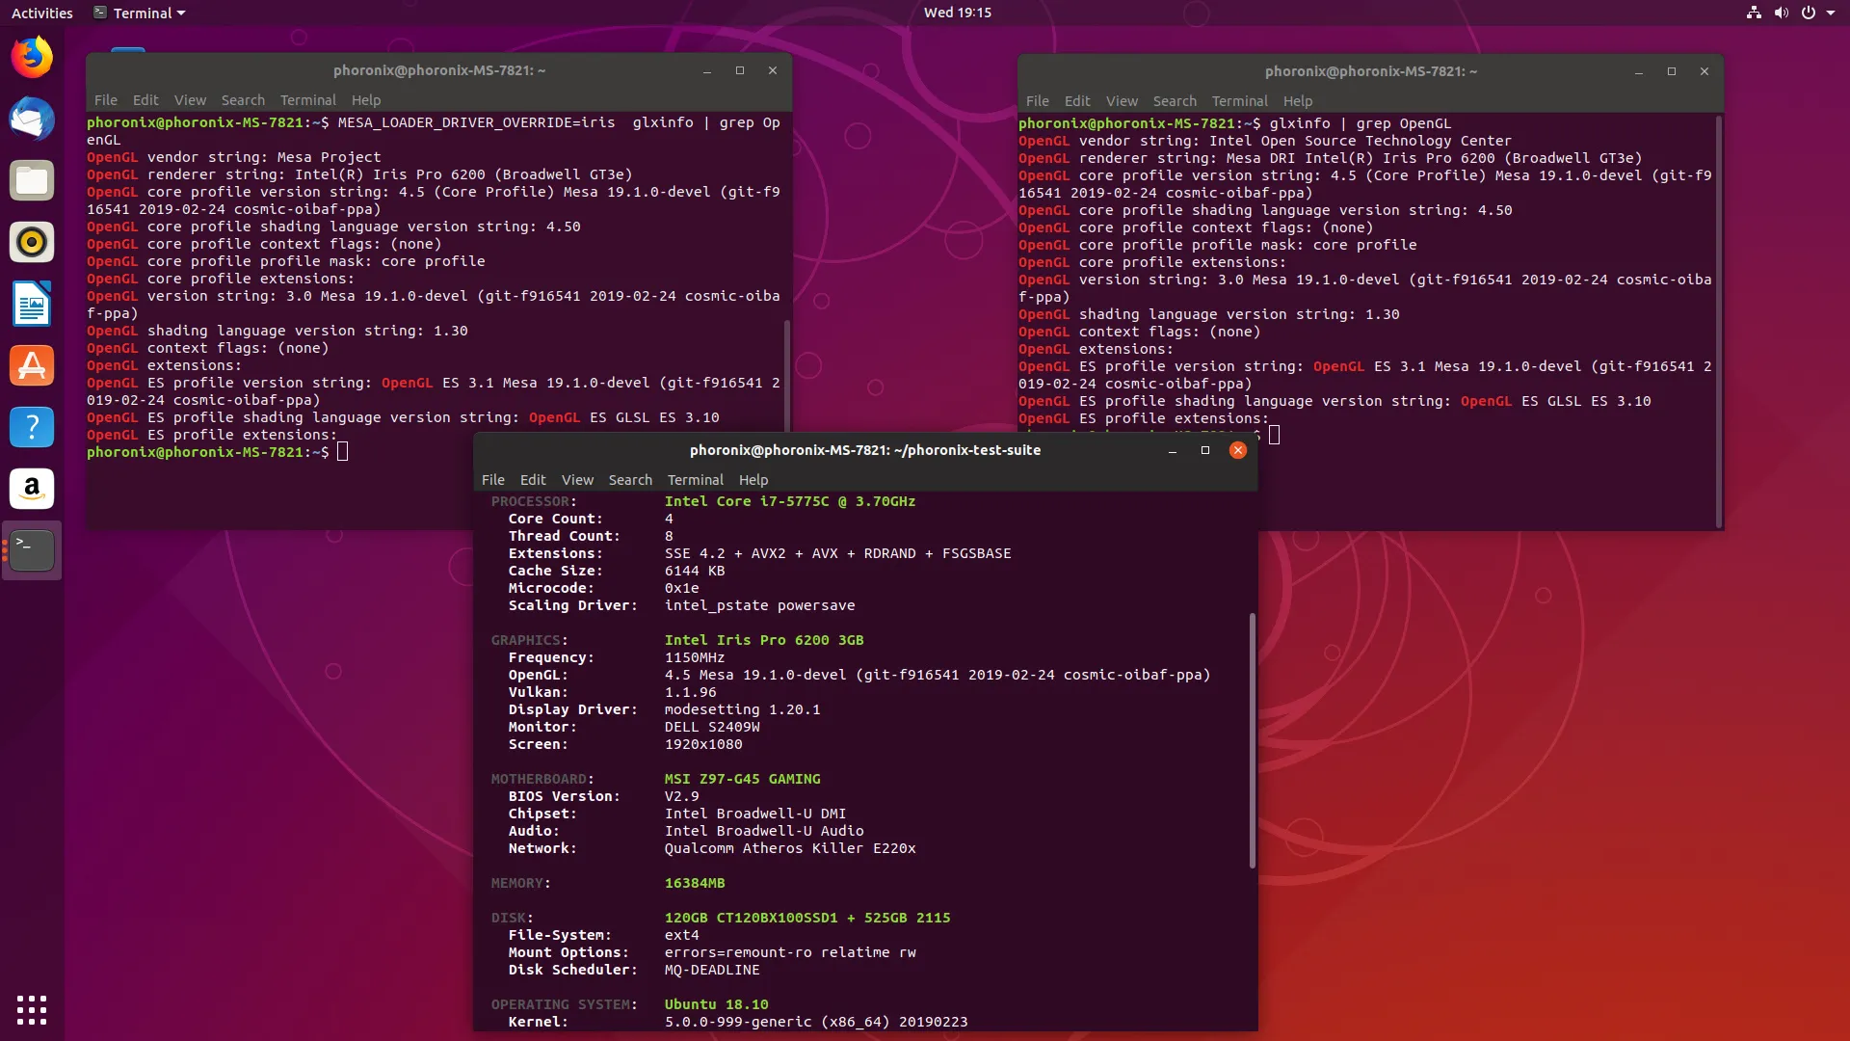Toggle sound via the speaker icon
The image size is (1850, 1041).
pos(1782,13)
